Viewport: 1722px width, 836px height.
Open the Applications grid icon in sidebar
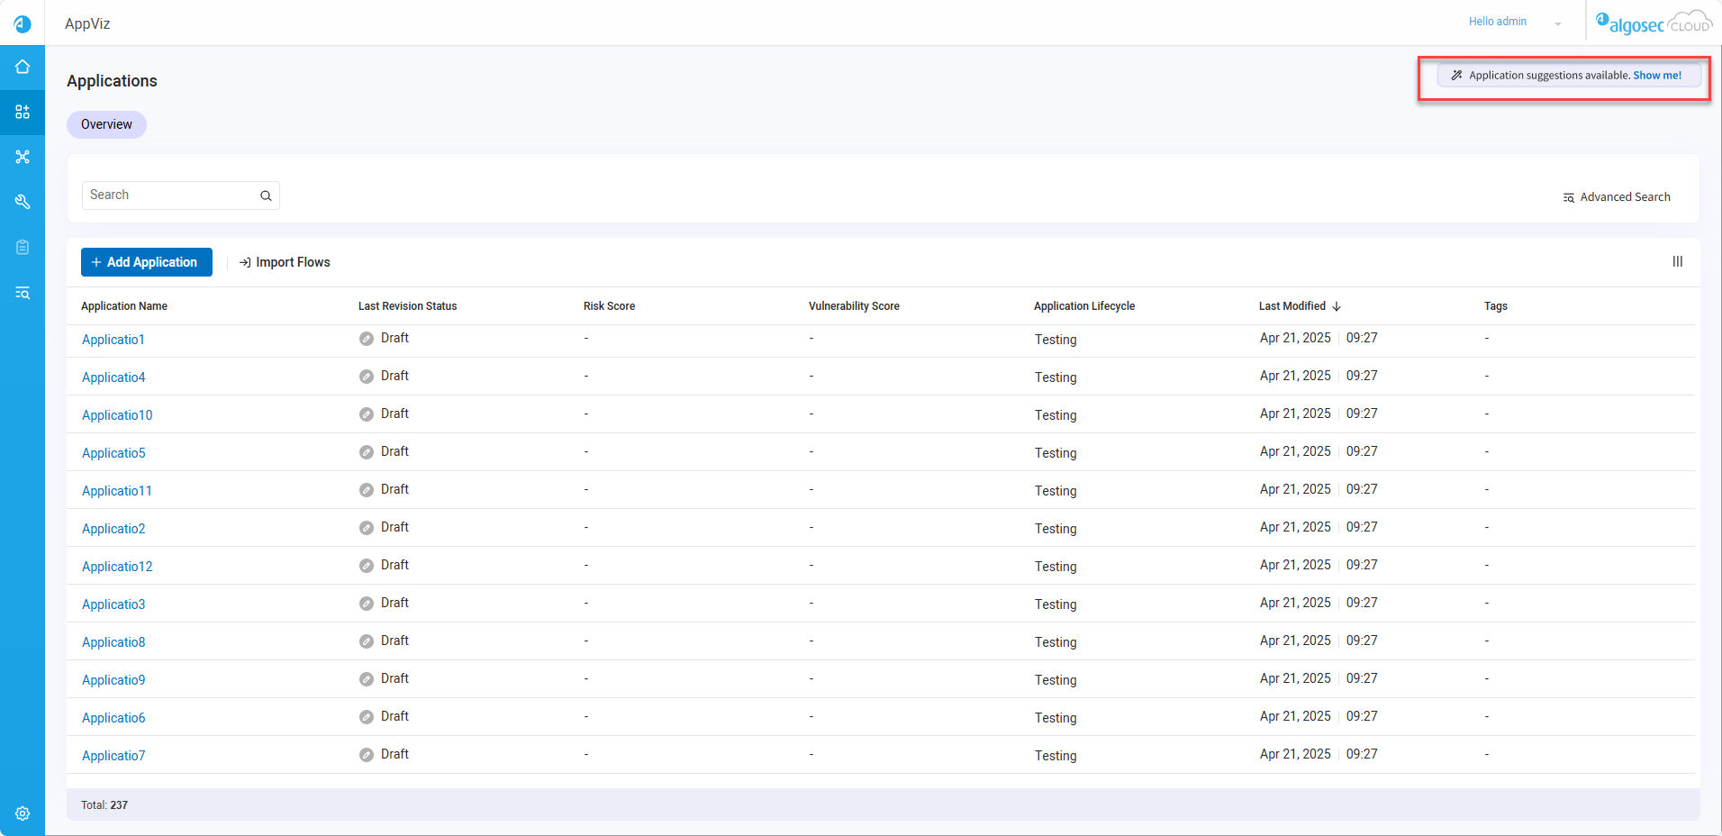pyautogui.click(x=23, y=113)
